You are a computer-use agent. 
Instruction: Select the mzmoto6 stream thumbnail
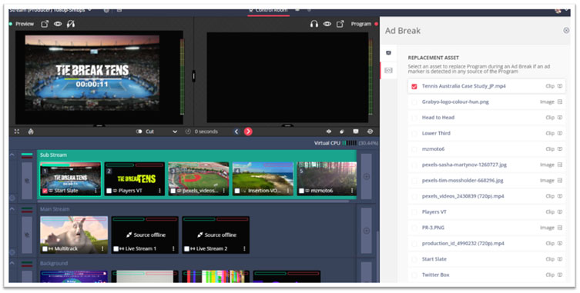[x=327, y=178]
